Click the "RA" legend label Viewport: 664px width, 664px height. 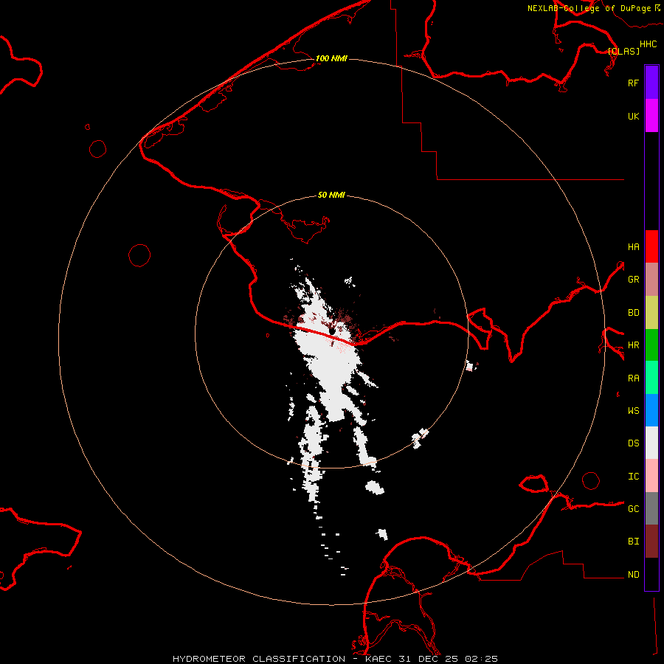click(x=633, y=378)
